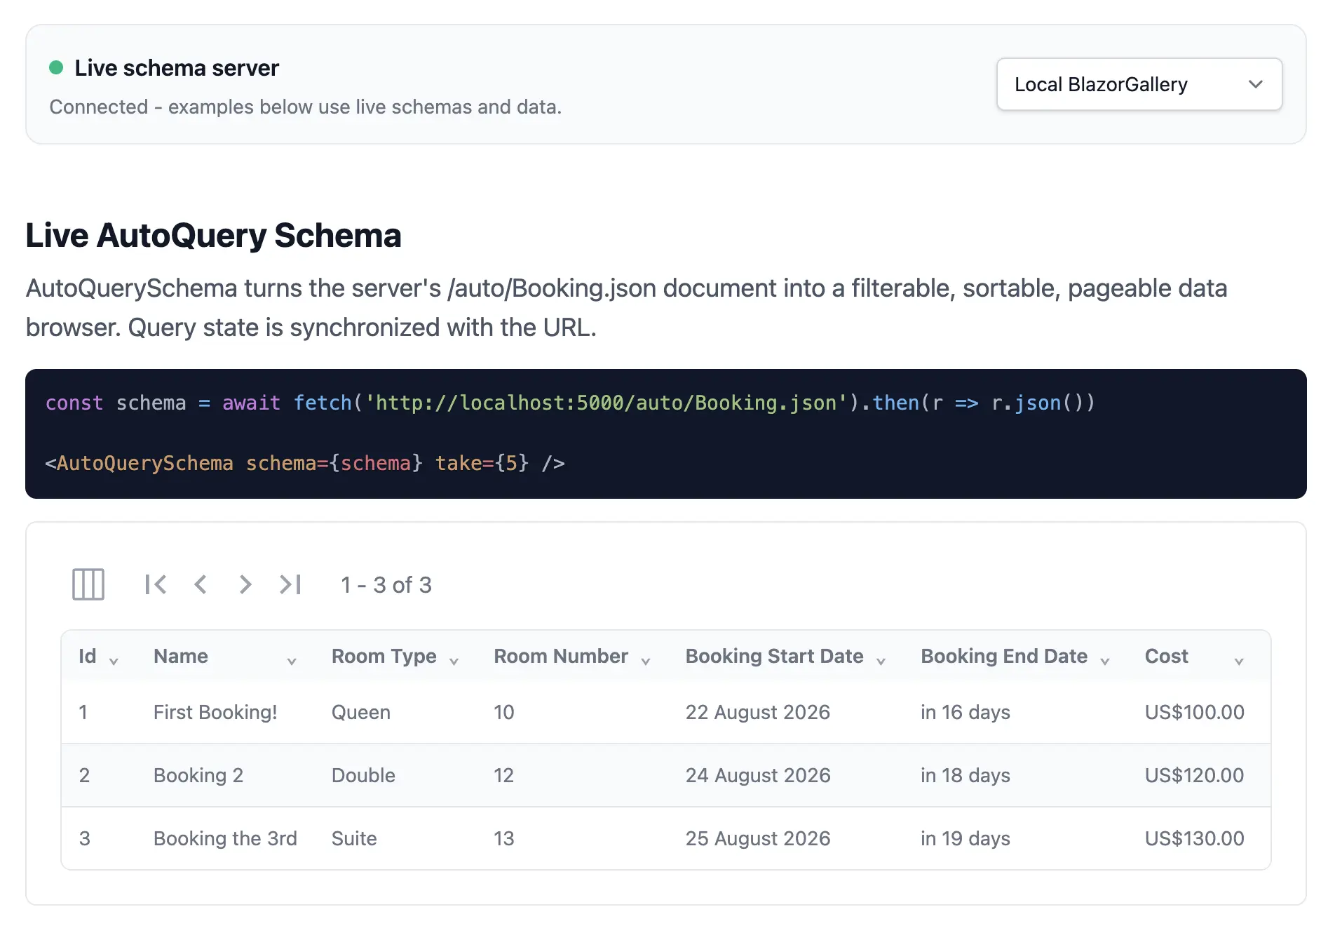Go to next page of results
1335x933 pixels.
click(x=245, y=584)
